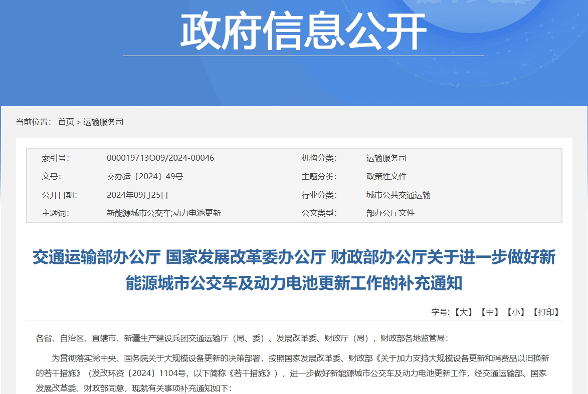Click the 当前位置 label
The width and height of the screenshot is (588, 394).
pos(34,122)
